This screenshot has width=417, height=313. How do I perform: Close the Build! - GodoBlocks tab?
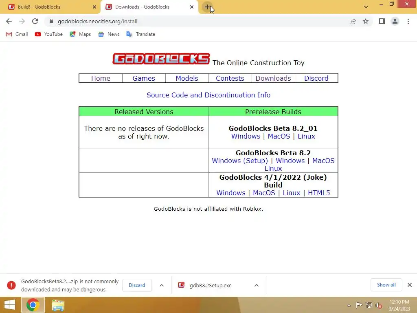(x=94, y=7)
